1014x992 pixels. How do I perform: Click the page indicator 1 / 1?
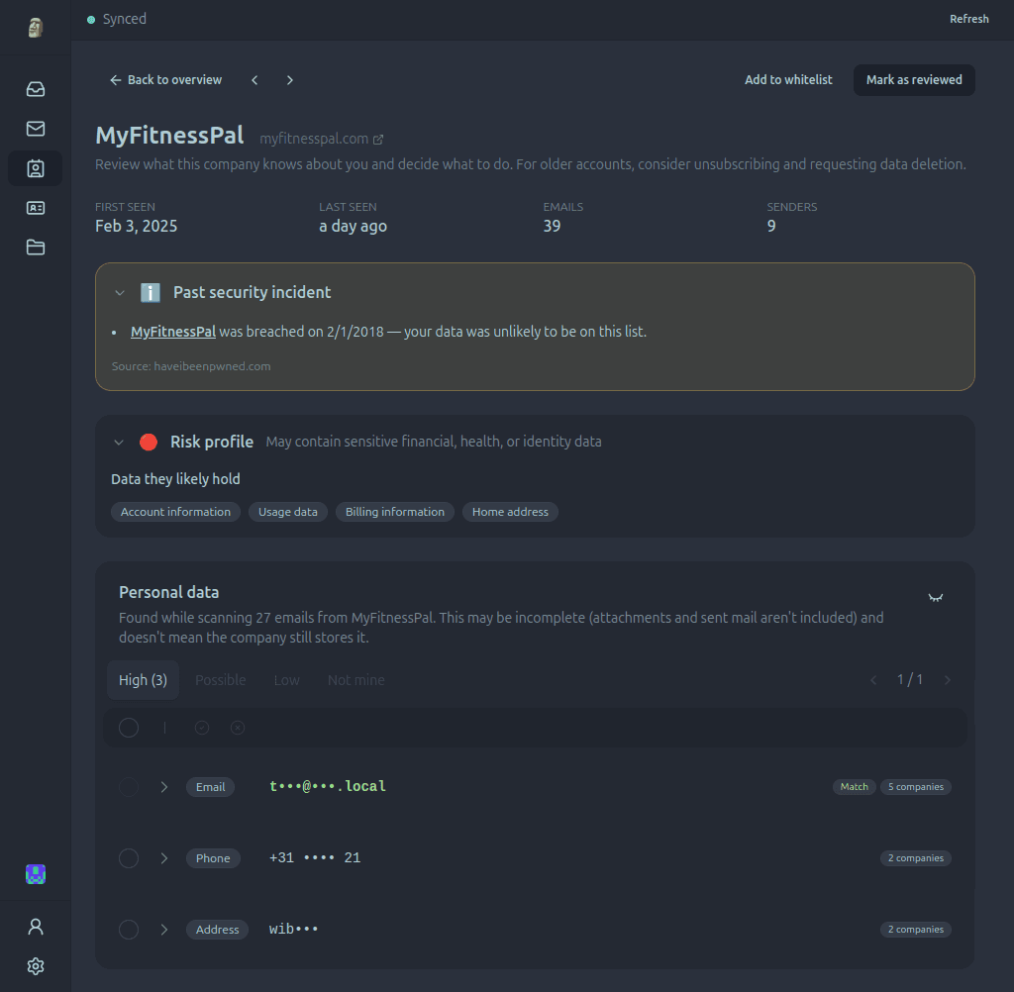910,680
